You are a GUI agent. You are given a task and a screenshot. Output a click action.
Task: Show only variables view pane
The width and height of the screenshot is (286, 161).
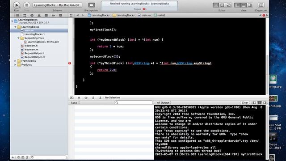[254, 103]
